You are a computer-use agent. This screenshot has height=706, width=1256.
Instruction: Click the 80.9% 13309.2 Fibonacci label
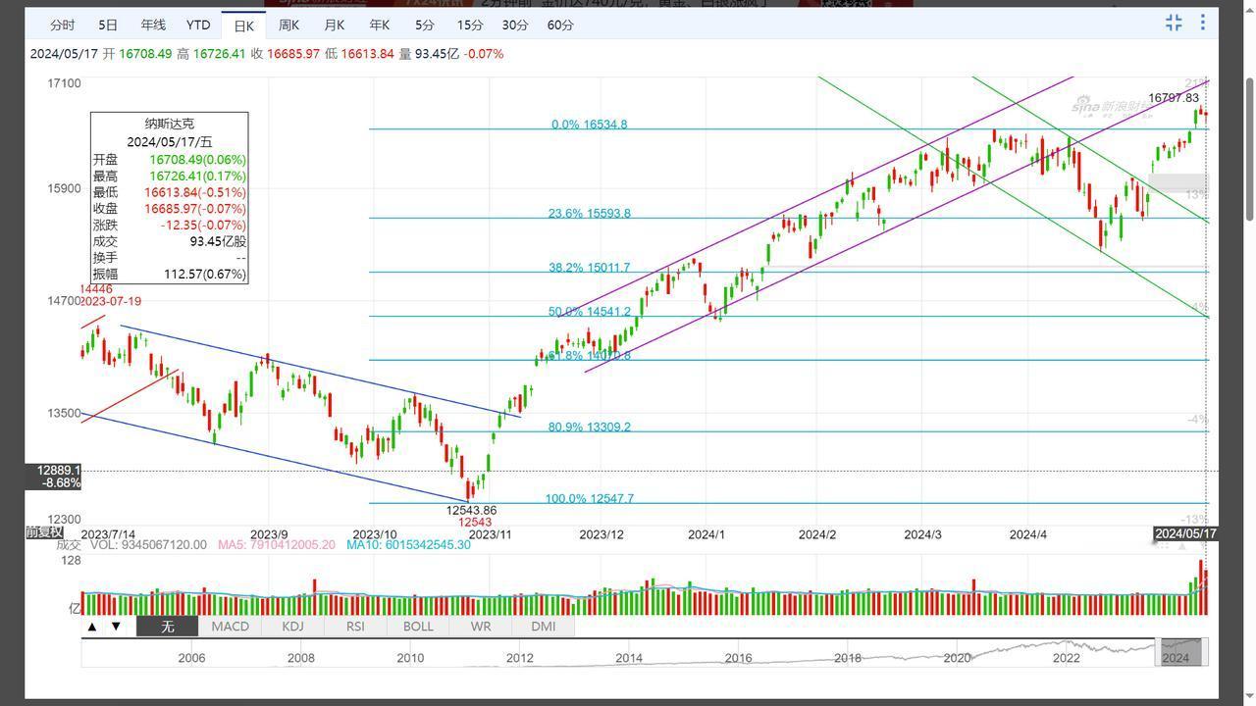click(589, 428)
